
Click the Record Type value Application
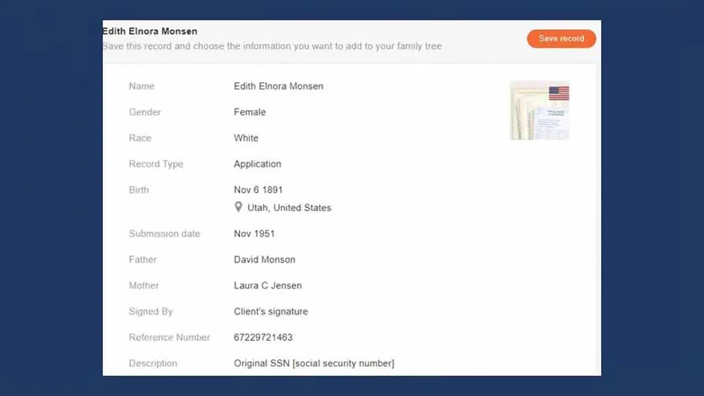tap(257, 164)
